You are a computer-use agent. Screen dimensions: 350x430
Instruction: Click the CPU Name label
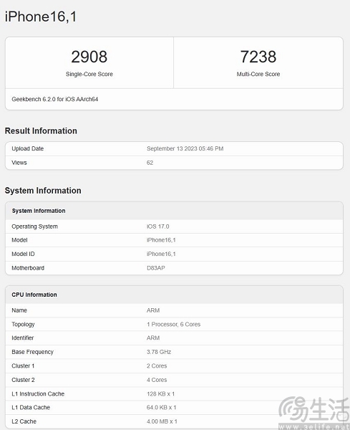click(19, 310)
